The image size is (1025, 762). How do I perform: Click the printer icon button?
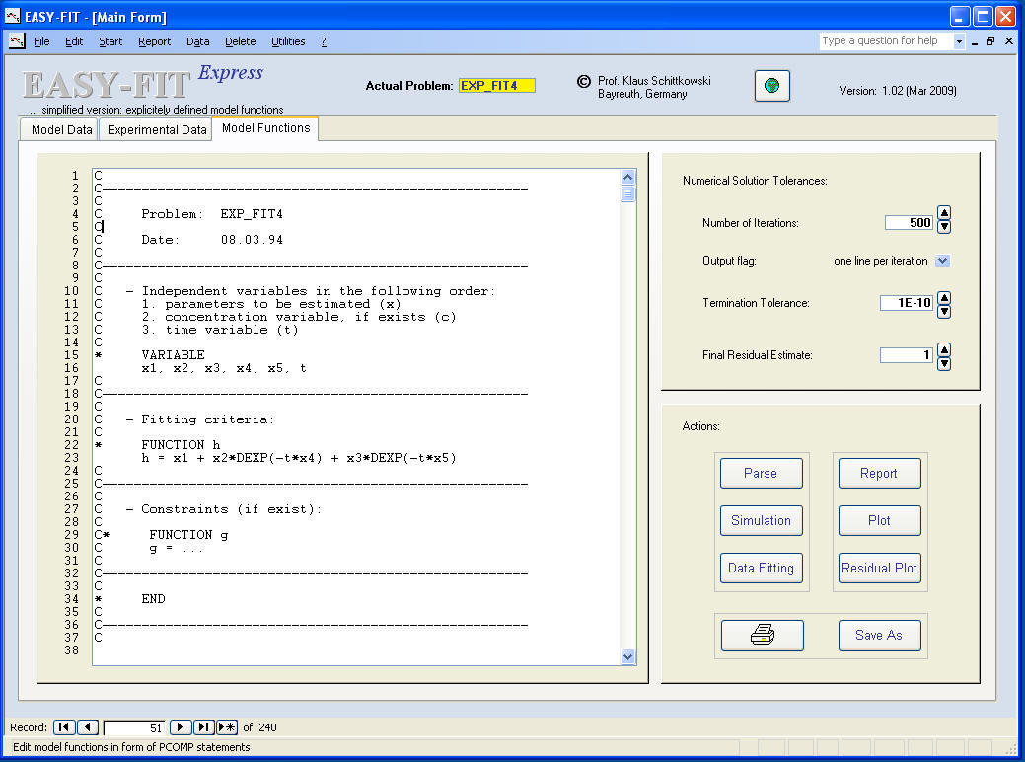[x=762, y=636]
